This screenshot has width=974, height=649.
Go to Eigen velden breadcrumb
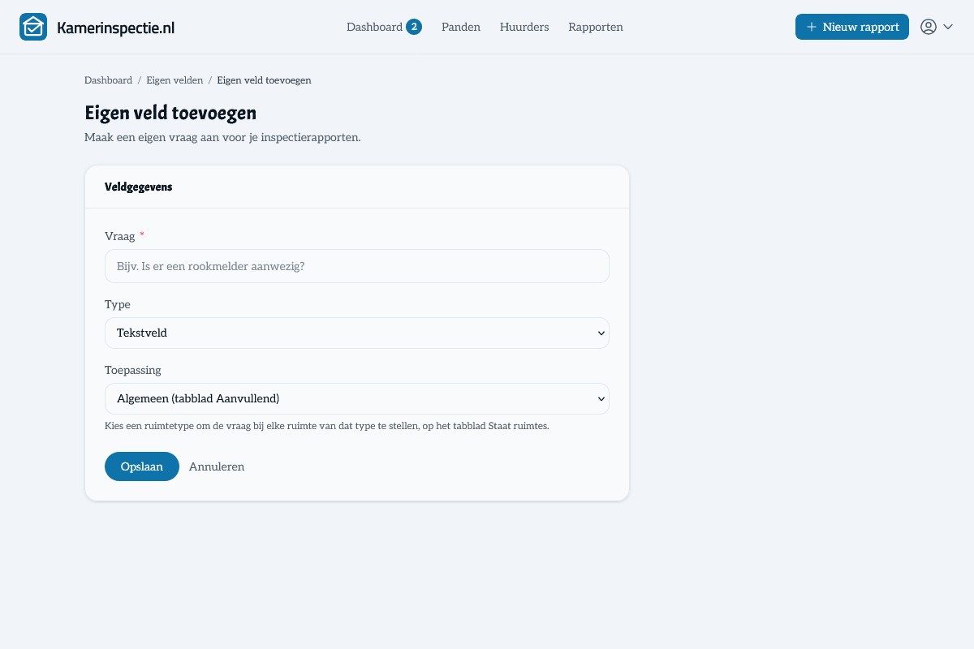click(x=175, y=80)
